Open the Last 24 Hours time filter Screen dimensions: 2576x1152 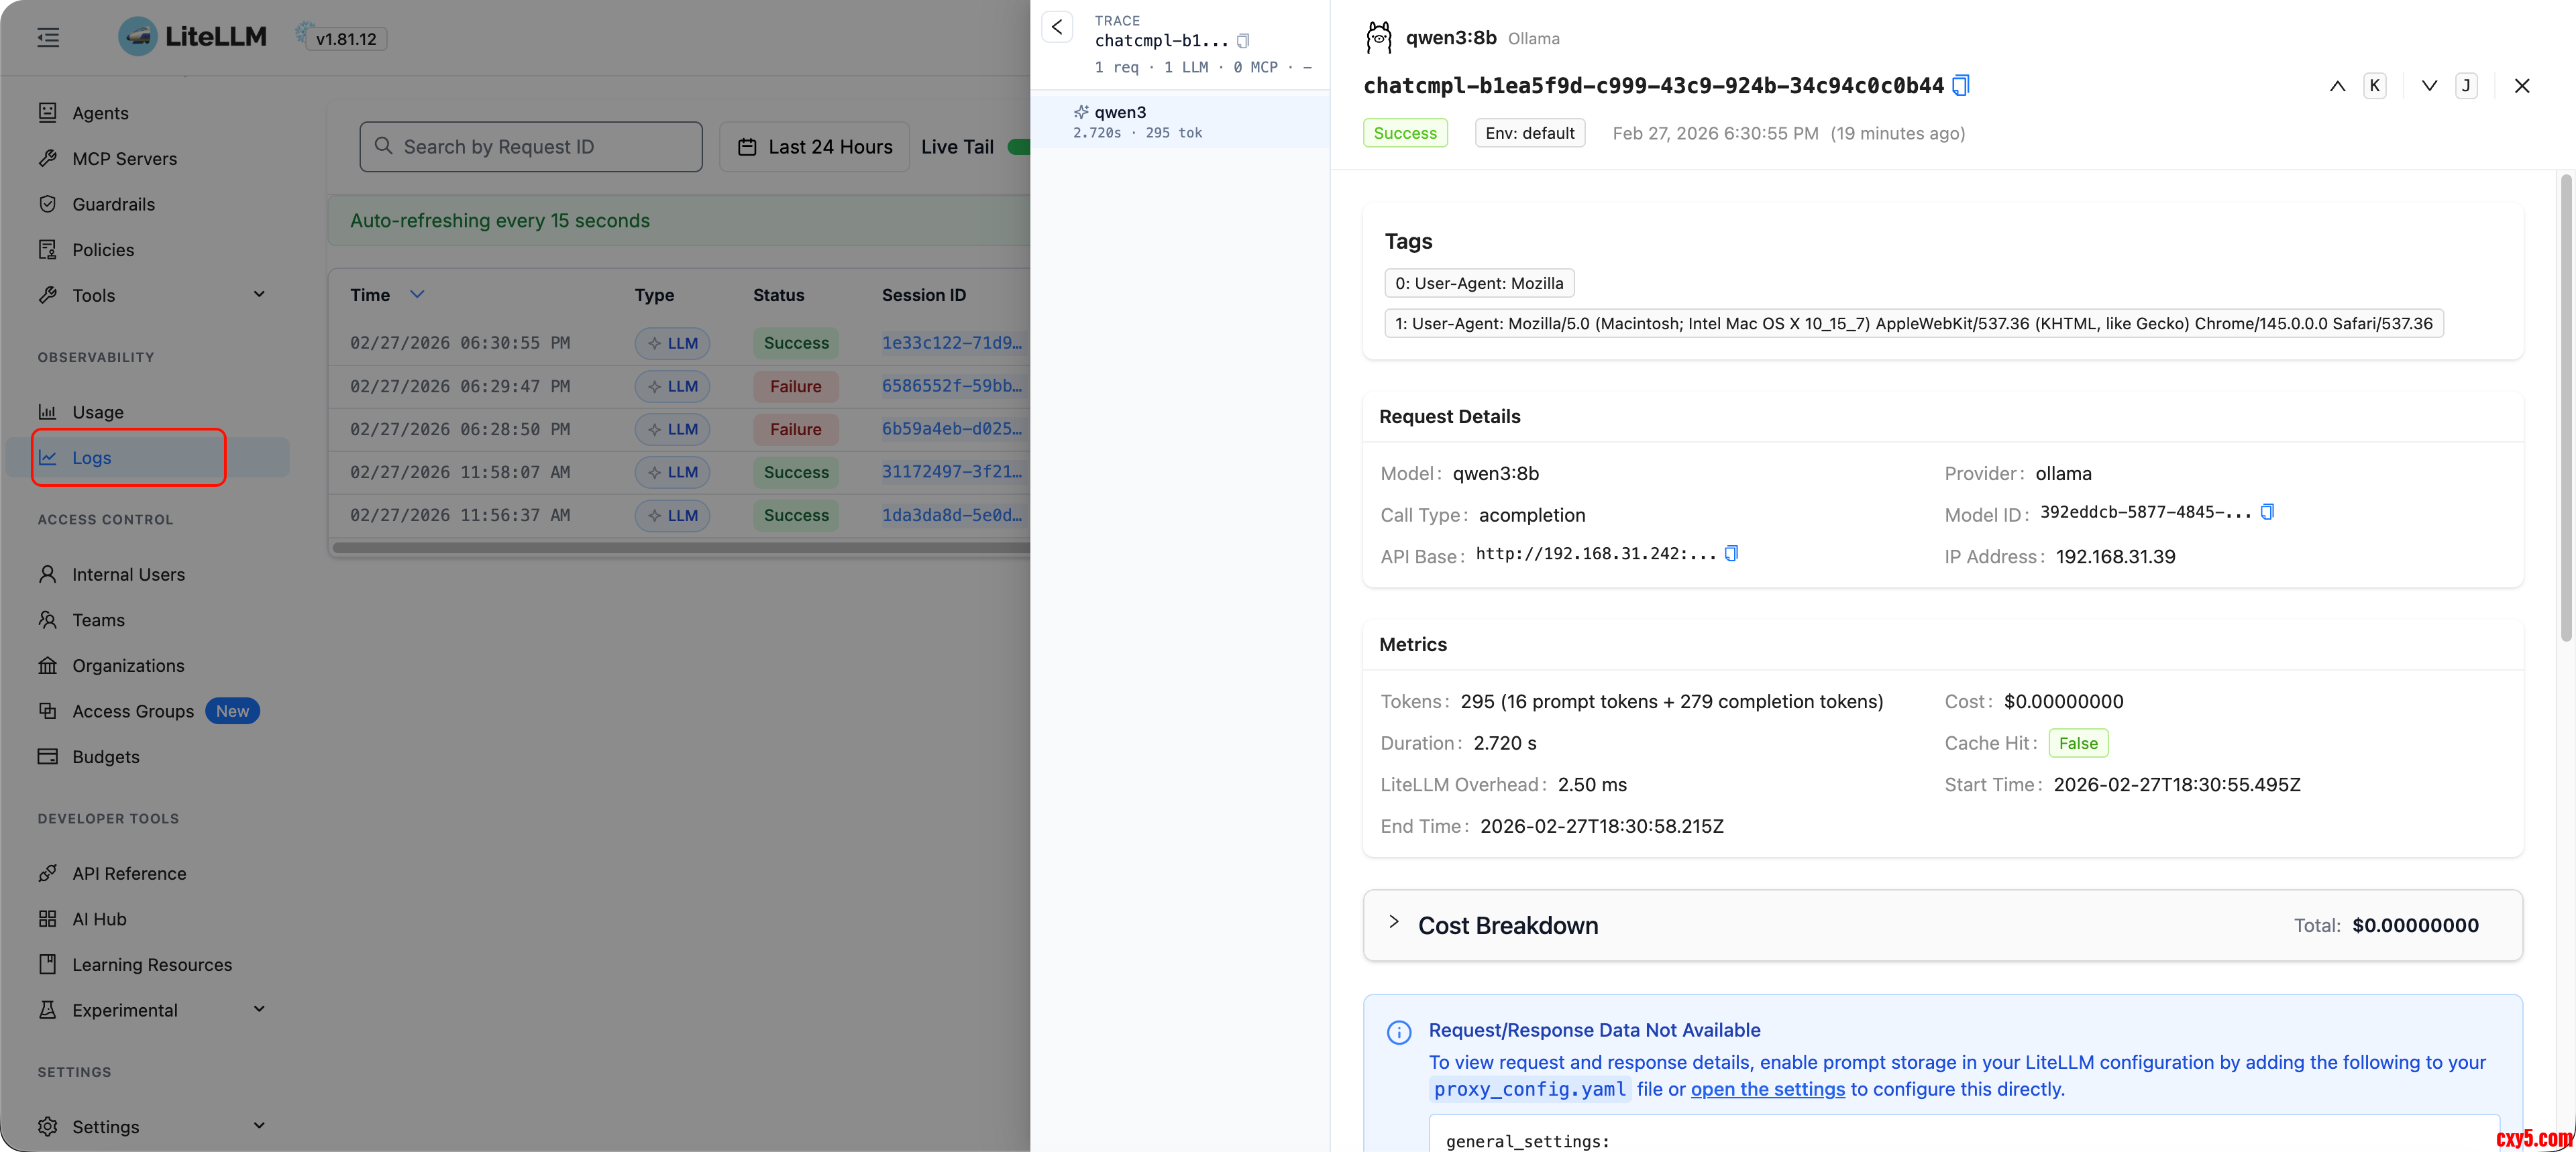pos(814,147)
